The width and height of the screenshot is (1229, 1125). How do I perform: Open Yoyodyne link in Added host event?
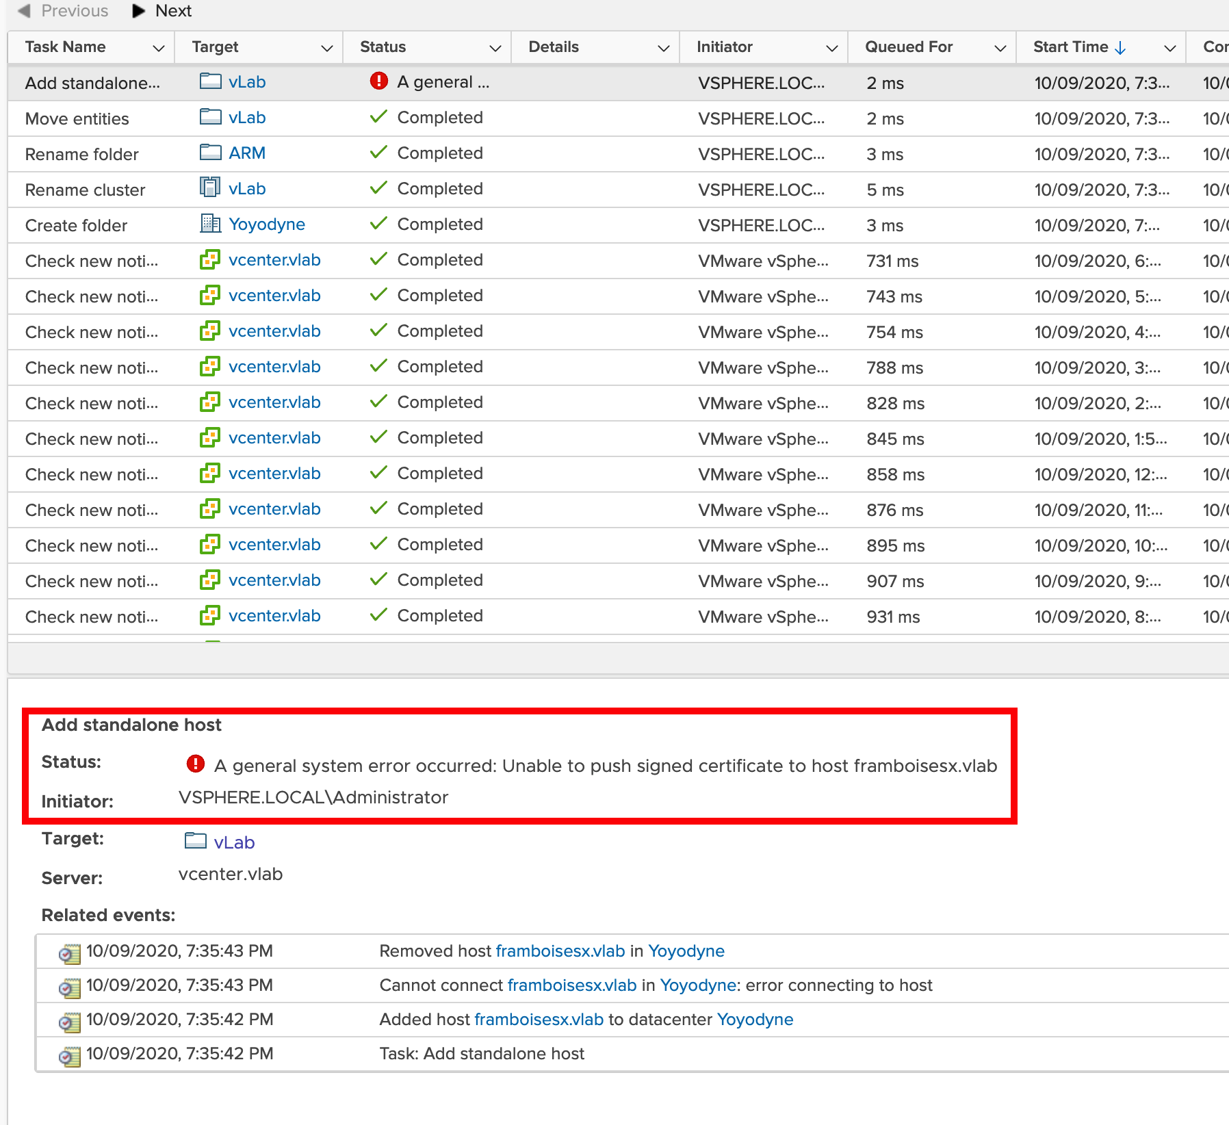tap(755, 1020)
